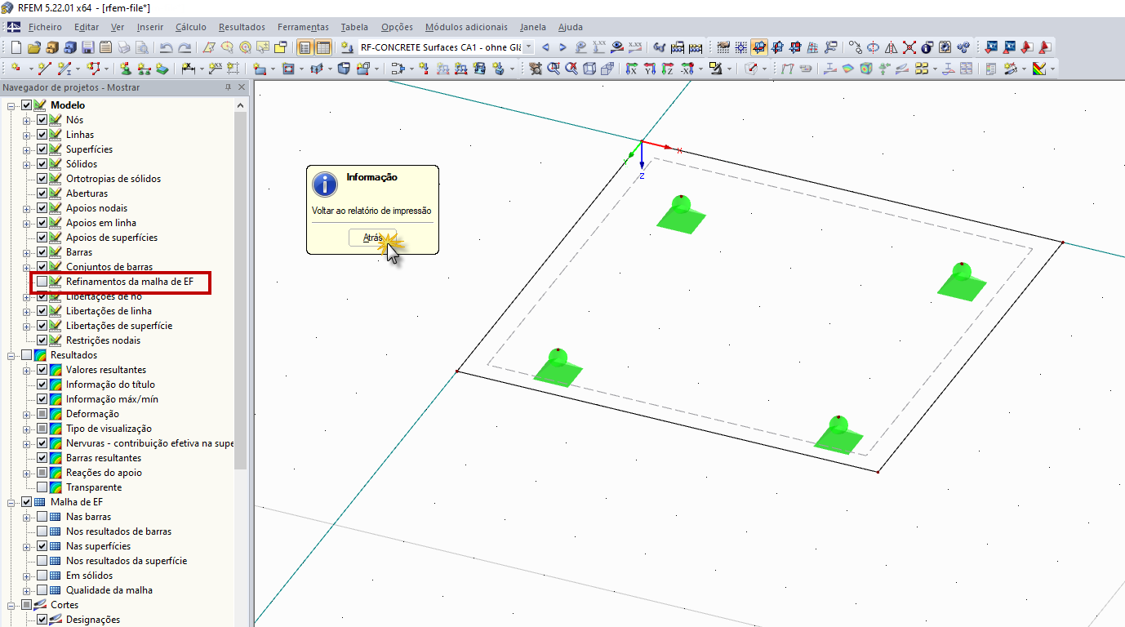Screen dimensions: 1125x627
Task: Pin the project navigator panel
Action: click(x=228, y=87)
